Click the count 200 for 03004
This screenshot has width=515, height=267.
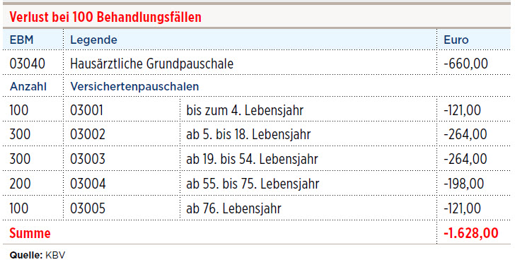coord(20,184)
